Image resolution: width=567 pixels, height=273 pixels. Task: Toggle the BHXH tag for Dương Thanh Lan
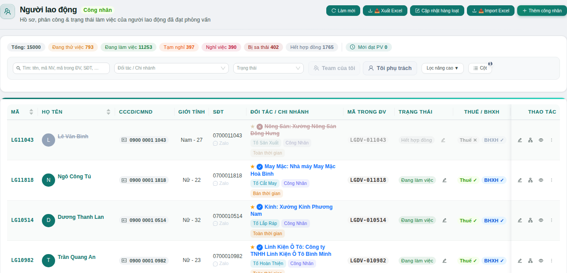click(494, 221)
